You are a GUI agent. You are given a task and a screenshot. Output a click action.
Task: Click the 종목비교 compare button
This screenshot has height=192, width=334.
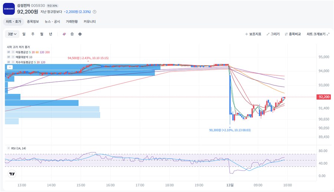[x=292, y=34]
